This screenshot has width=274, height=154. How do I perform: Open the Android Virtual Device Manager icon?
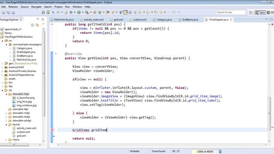[48, 12]
